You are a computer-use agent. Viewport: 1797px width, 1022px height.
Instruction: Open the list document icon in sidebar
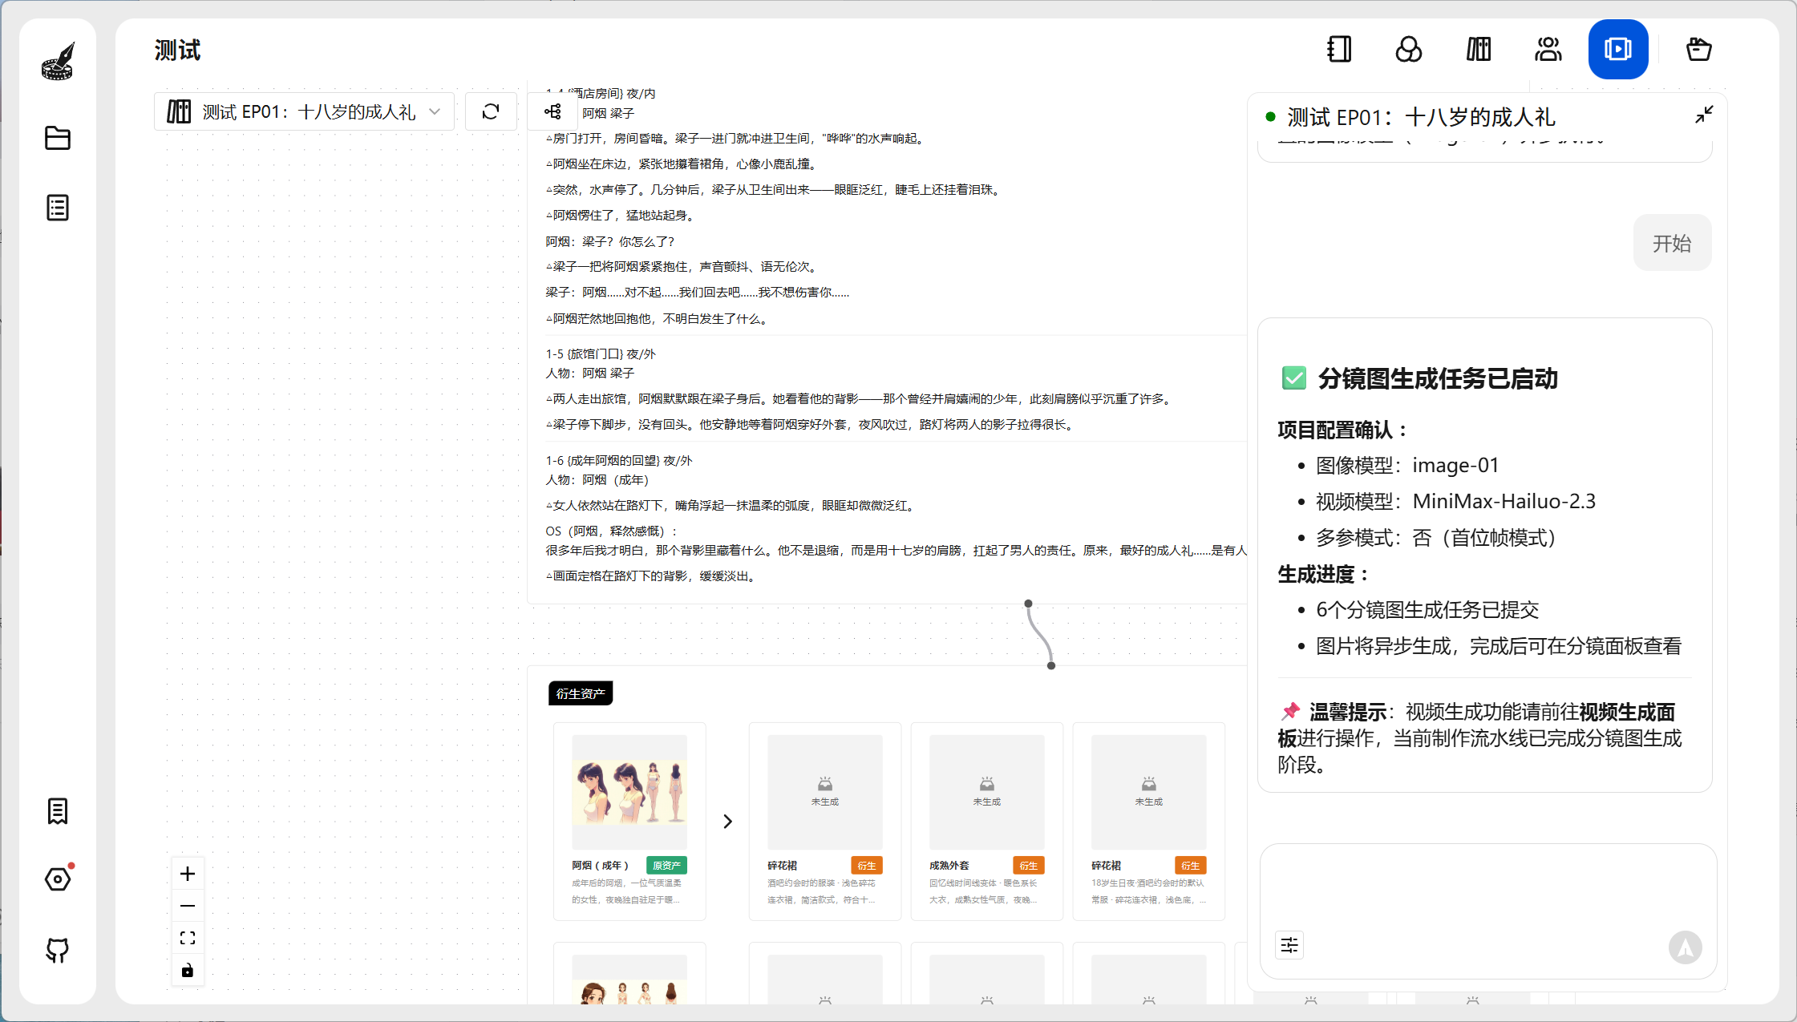pyautogui.click(x=58, y=208)
